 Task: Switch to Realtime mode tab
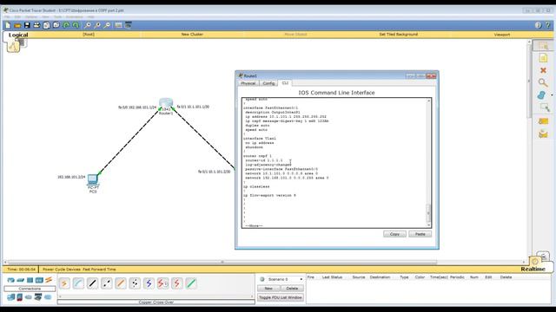coord(533,269)
